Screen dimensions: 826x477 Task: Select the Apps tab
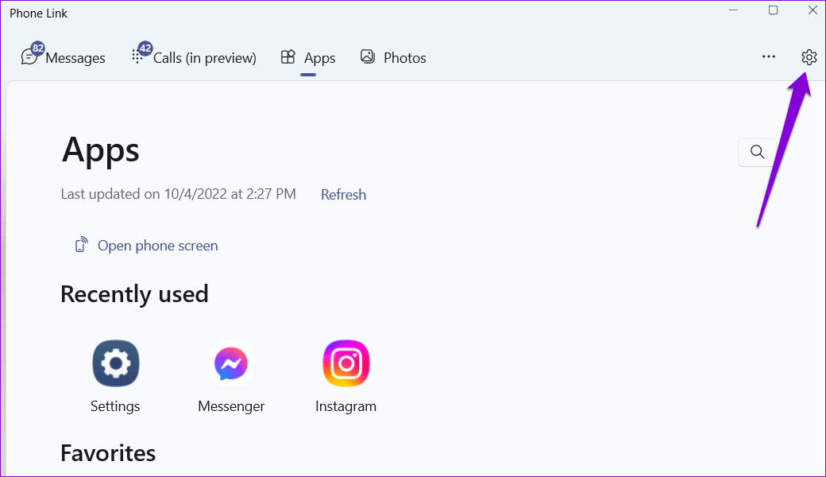[308, 57]
